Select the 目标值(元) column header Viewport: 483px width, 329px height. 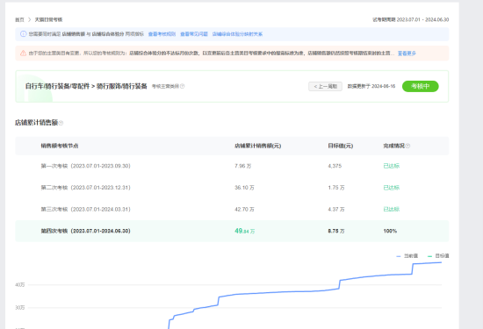pyautogui.click(x=341, y=146)
